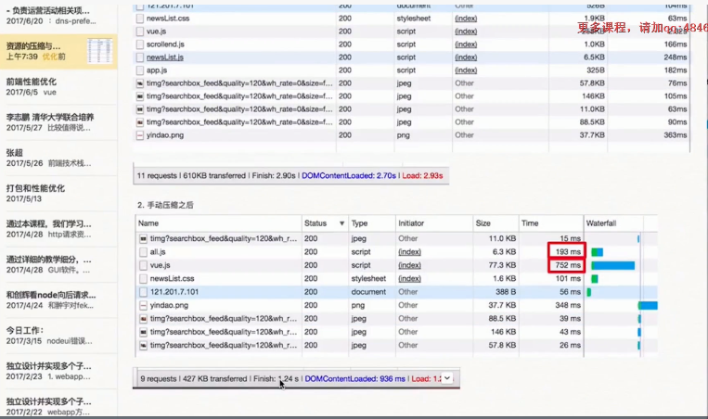Click the file icon next to app.js

click(x=138, y=70)
